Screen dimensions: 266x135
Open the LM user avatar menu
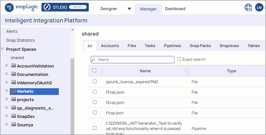(x=259, y=8)
